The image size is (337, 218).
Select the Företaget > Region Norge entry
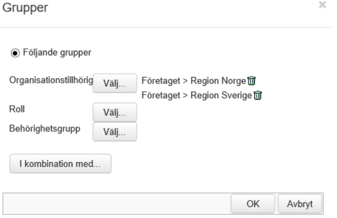tap(193, 81)
